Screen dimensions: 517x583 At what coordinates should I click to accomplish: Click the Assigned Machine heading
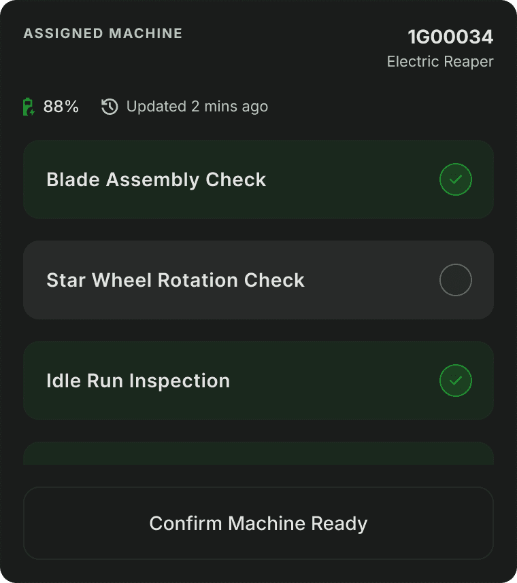tap(103, 33)
